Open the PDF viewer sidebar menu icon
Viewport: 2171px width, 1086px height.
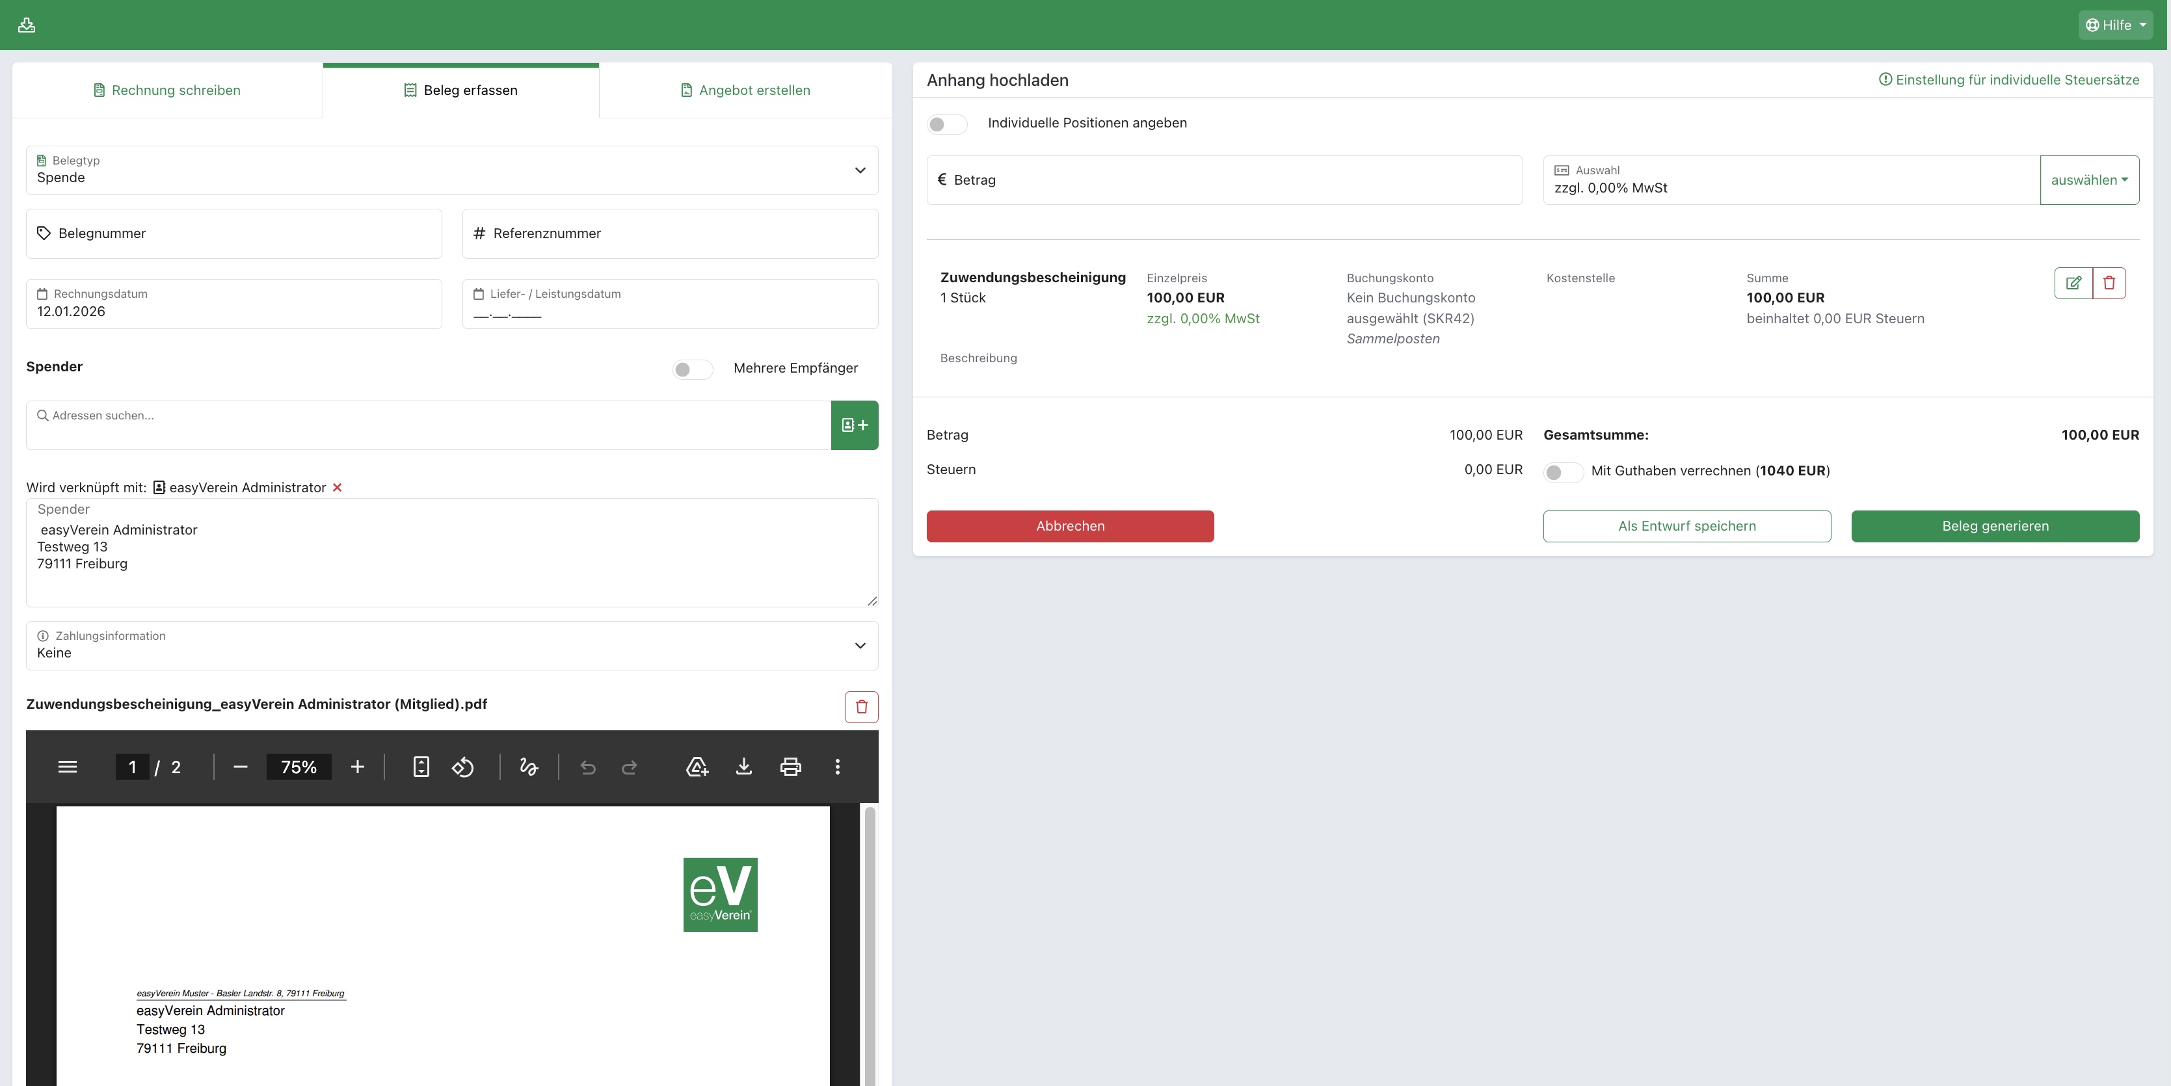68,767
